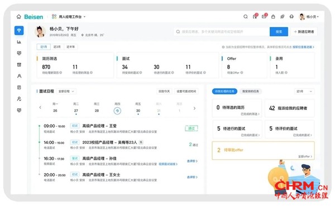335x206 pixels.
Task: Click the lock icon in top bar
Action: tap(273, 16)
